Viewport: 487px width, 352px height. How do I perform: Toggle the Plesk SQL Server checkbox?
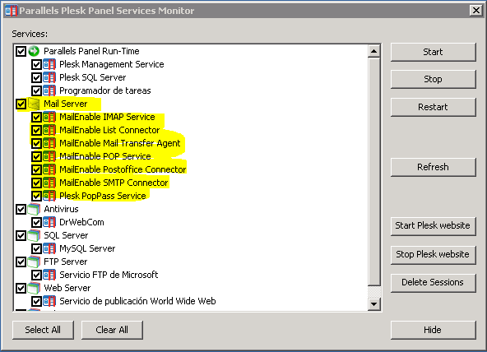click(36, 77)
